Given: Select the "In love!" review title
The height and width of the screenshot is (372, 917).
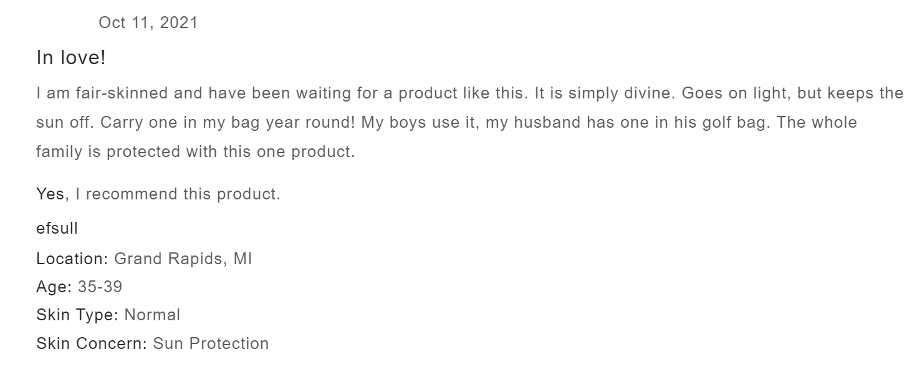Looking at the screenshot, I should [71, 58].
